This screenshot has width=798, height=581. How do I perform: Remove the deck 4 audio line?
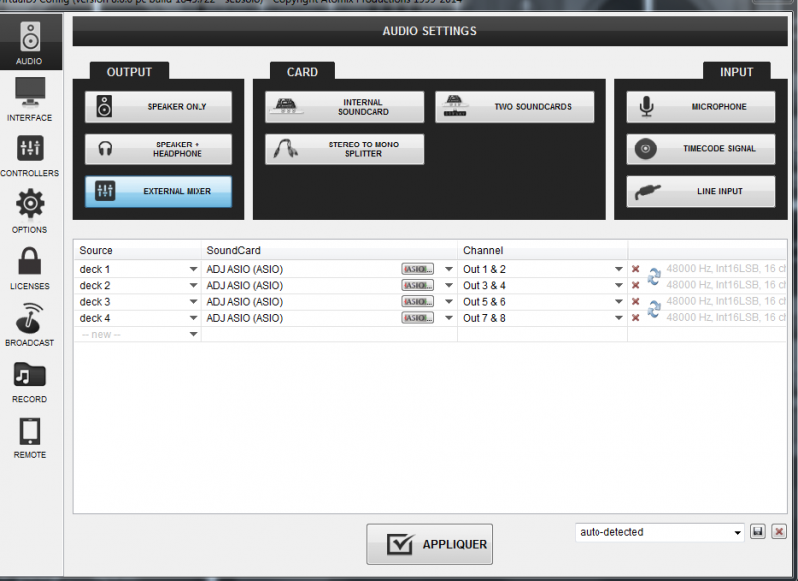point(635,318)
